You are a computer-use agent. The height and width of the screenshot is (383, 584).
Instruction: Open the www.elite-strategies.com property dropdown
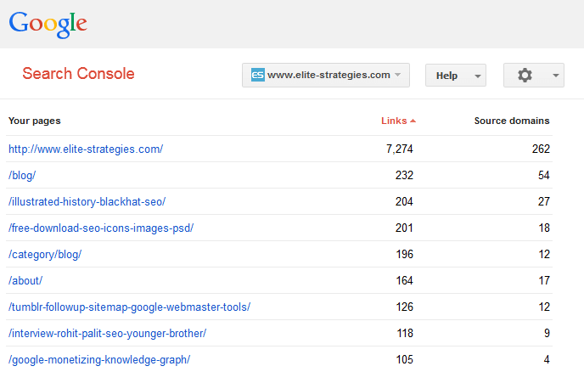coord(326,76)
